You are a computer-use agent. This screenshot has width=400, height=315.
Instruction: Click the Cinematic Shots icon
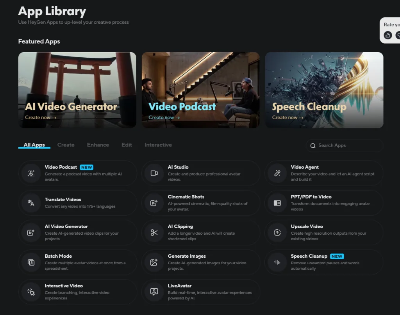(x=154, y=203)
